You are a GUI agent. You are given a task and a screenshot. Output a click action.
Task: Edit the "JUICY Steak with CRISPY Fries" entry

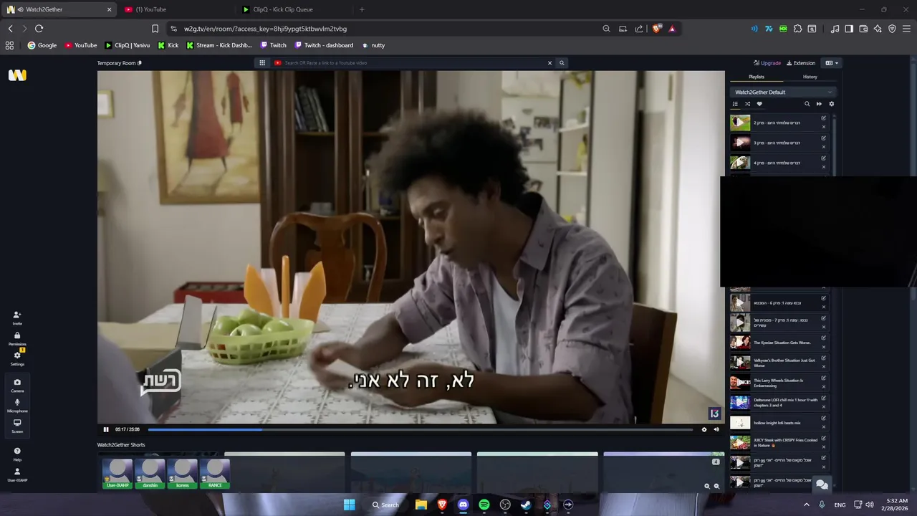tap(824, 439)
